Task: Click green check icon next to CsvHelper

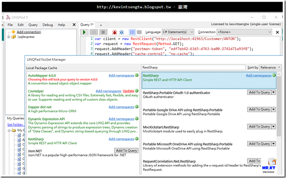Action: point(137,90)
